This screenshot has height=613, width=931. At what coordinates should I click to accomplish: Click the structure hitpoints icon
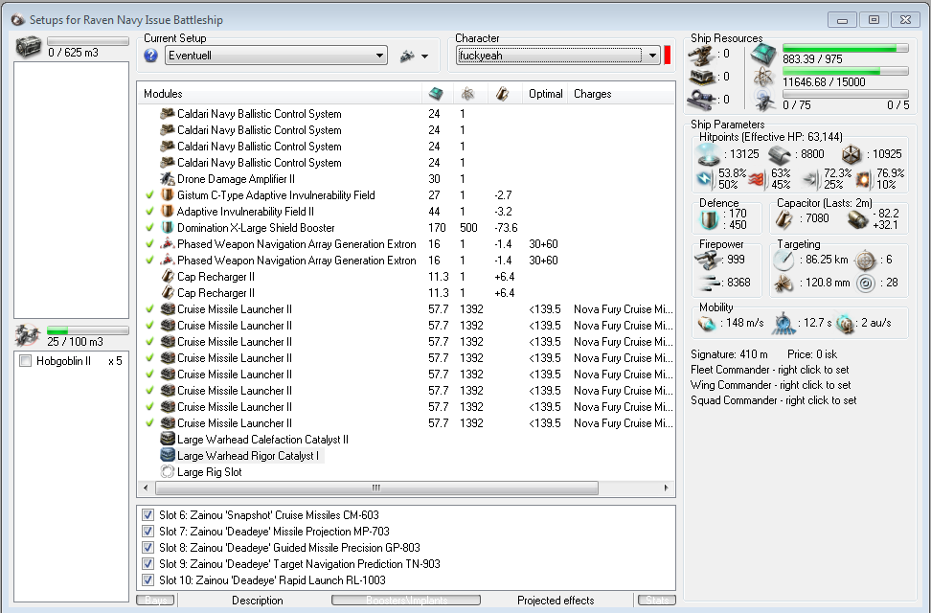point(852,155)
